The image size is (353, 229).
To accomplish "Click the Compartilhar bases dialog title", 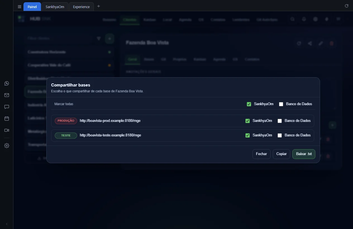I will (x=71, y=85).
